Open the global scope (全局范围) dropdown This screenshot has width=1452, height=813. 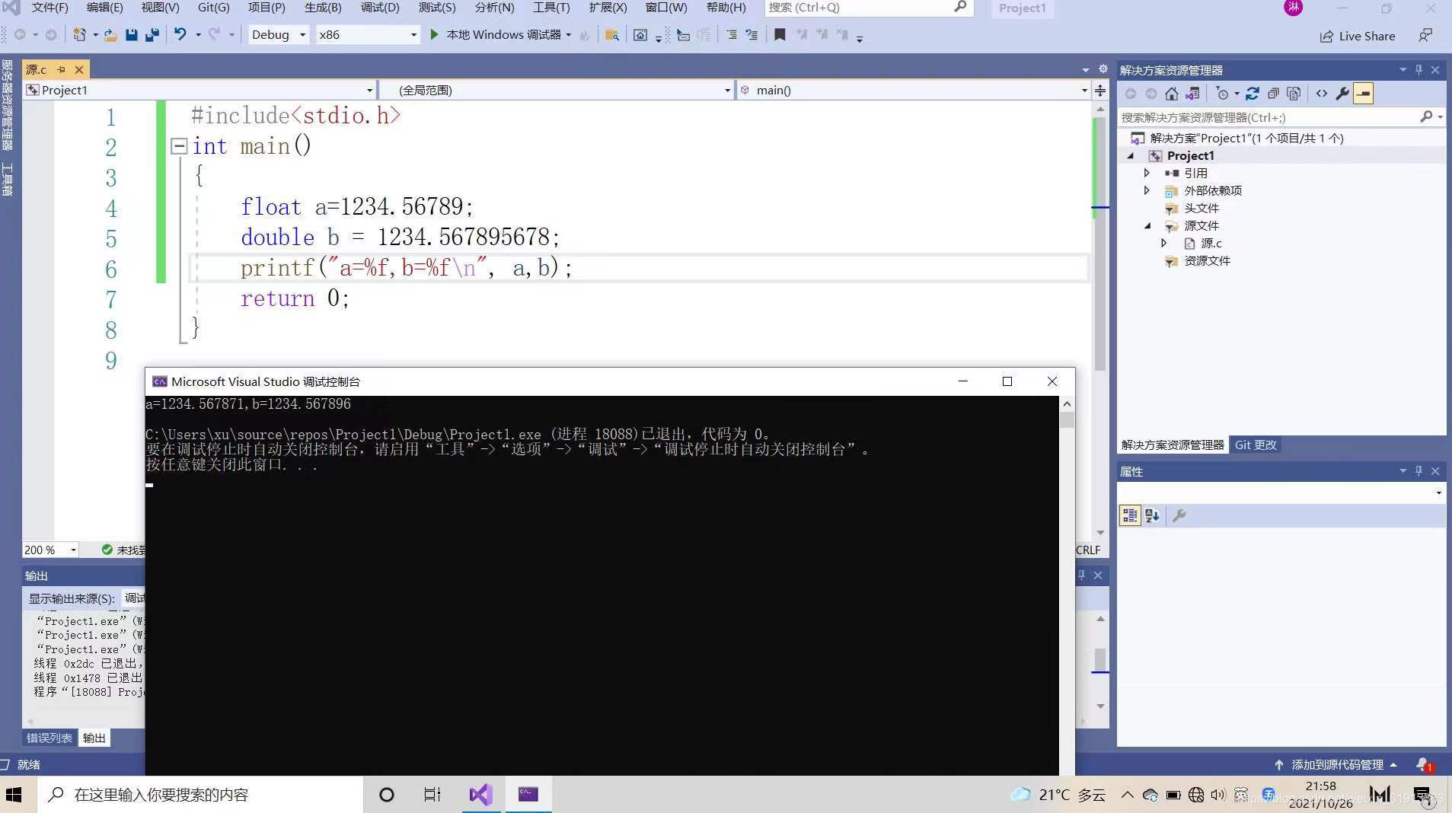click(557, 90)
